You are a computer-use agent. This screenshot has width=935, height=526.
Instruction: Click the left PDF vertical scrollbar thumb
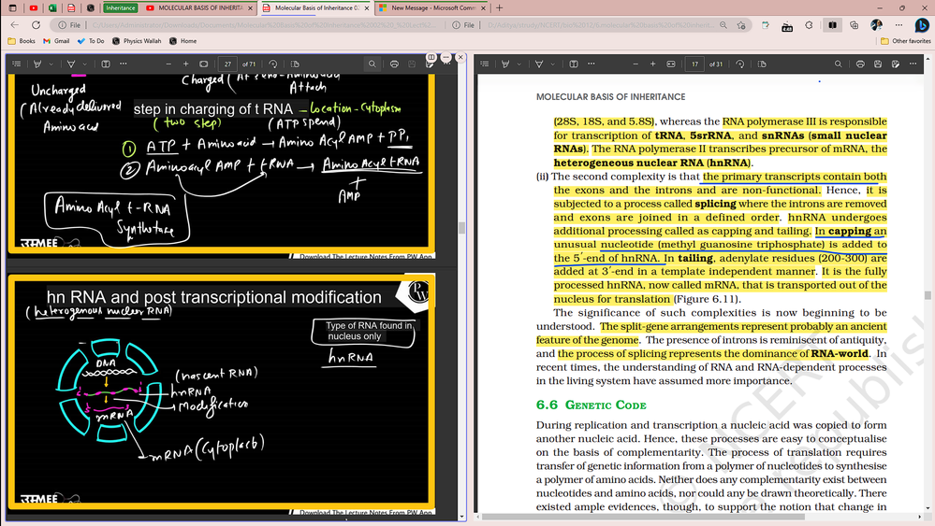(461, 228)
